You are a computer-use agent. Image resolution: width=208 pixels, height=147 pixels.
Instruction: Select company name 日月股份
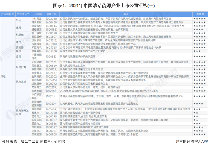coord(36,40)
